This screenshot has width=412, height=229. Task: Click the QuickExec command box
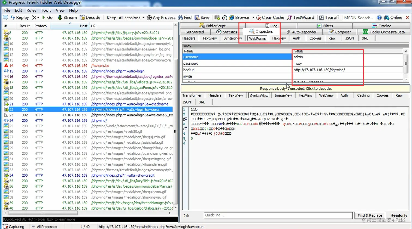pyautogui.click(x=90, y=219)
